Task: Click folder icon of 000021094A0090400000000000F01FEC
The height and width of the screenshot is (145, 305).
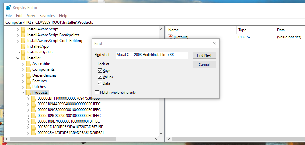Action: 33,104
